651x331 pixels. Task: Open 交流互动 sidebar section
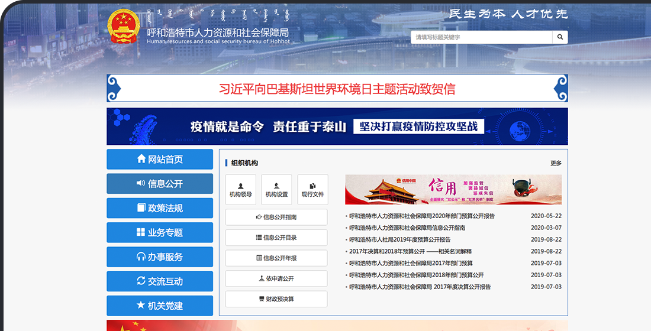(160, 281)
